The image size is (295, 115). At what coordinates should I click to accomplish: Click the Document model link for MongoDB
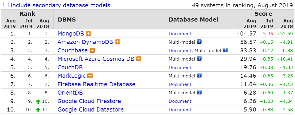180,34
